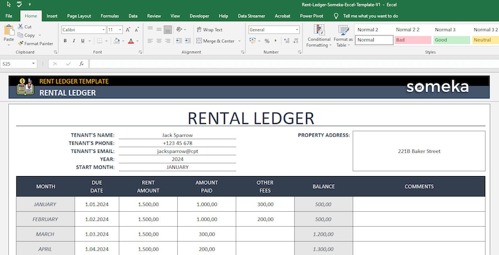Switch to the Page Layout tab
Image resolution: width=499 pixels, height=255 pixels.
79,16
